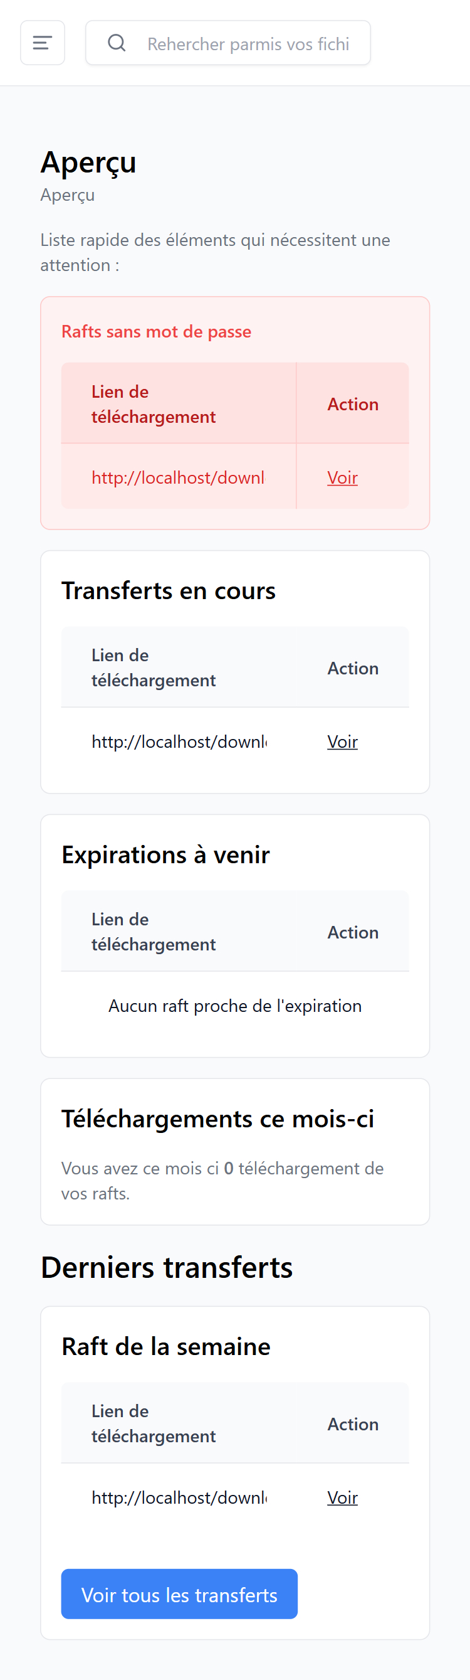The image size is (470, 1680).
Task: Click the Derniers transferts heading
Action: tap(167, 1267)
